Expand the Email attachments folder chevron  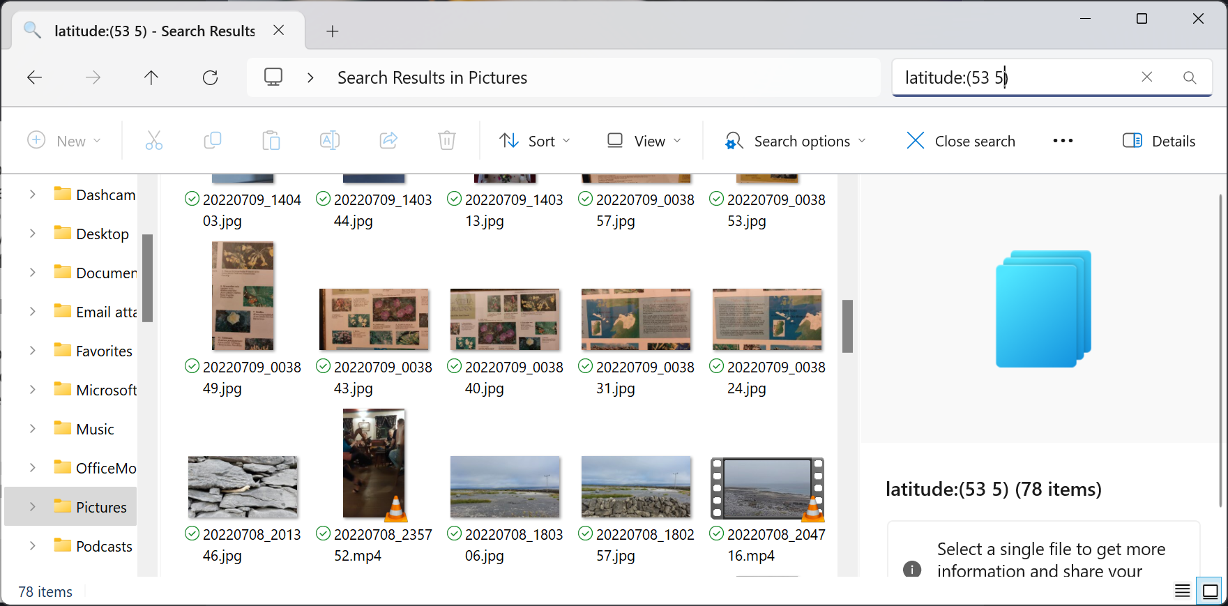[x=32, y=312]
